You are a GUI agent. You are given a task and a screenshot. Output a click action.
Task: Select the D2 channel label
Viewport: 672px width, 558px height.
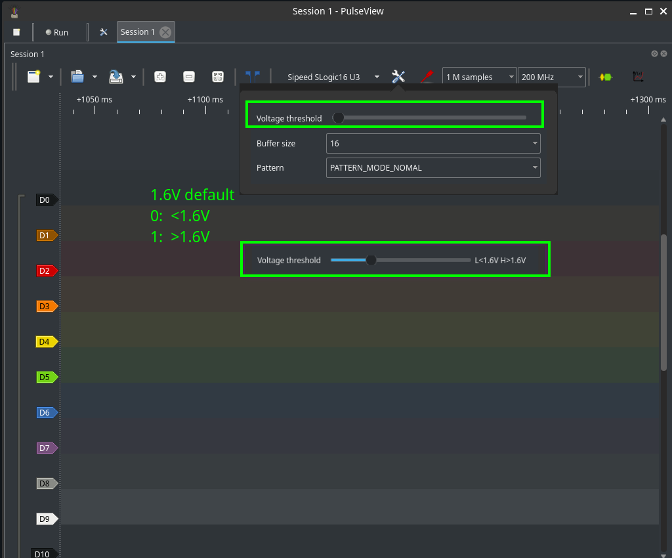point(45,270)
